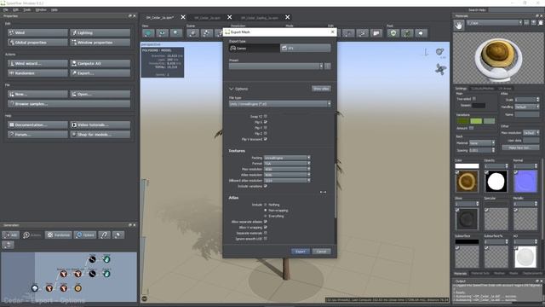Image resolution: width=545 pixels, height=307 pixels.
Task: Open Browse samples
Action: point(69,104)
